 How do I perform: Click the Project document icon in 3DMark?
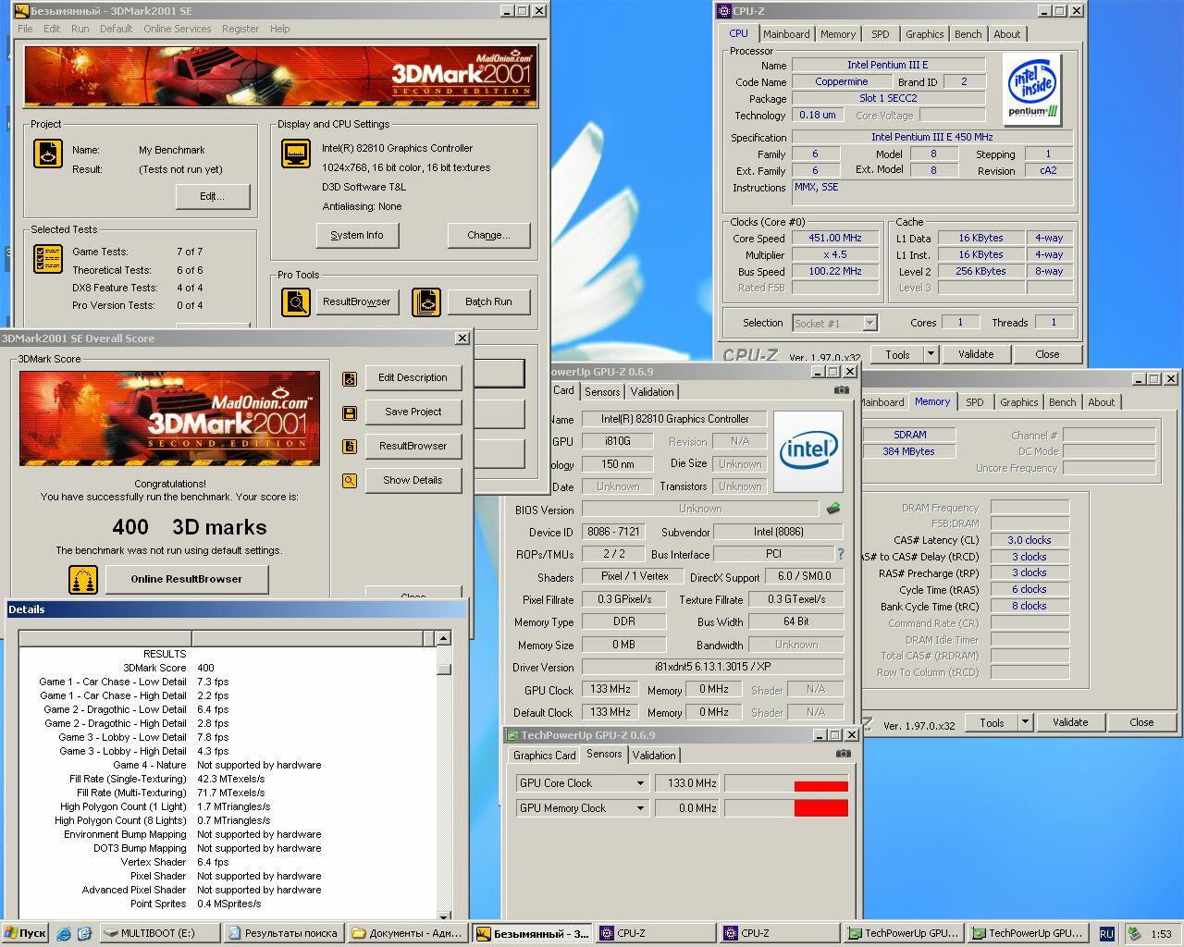click(x=48, y=154)
